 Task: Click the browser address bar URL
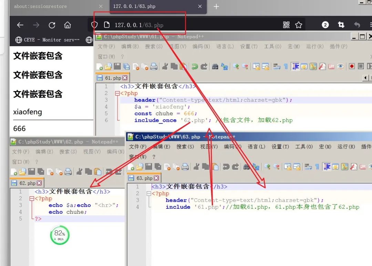click(x=139, y=25)
